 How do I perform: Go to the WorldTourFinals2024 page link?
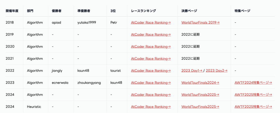[200, 82]
